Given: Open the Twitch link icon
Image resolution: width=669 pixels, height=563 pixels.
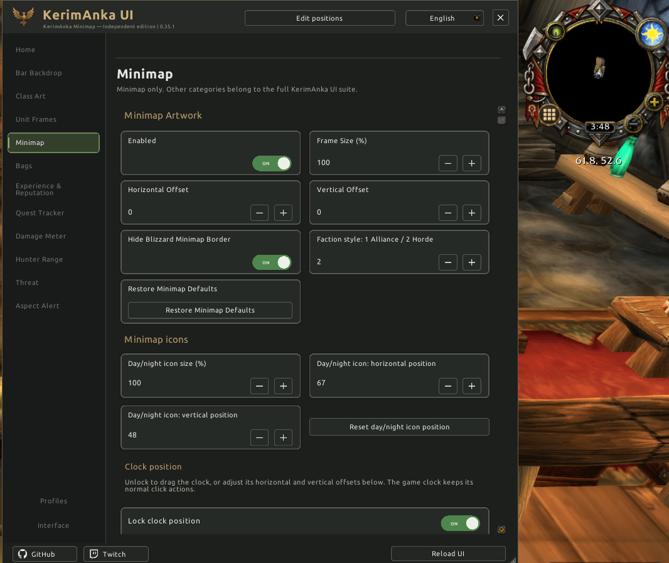Looking at the screenshot, I should [94, 554].
